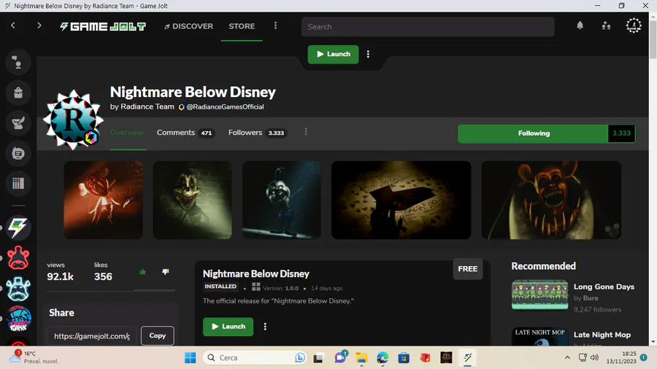Open the Windows Start menu

coord(191,358)
